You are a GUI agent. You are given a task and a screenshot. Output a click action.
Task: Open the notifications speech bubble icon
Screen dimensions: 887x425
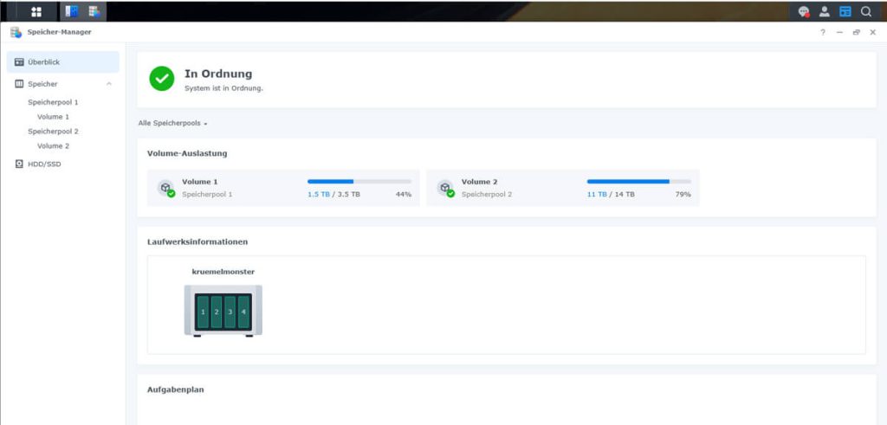(804, 12)
